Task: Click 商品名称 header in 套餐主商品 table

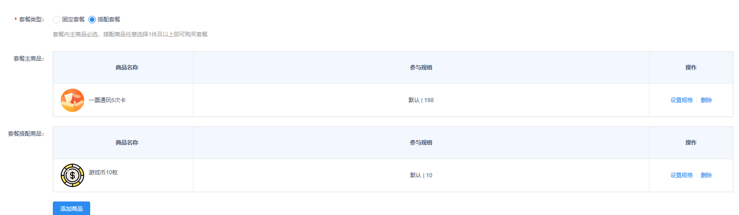Action: click(127, 68)
